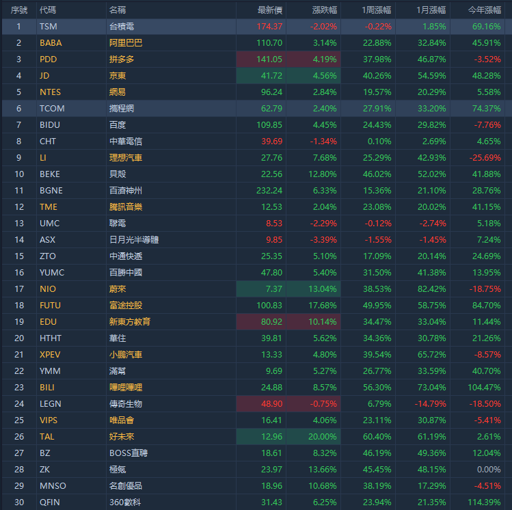
Task: Select the LEGN ticker code
Action: coord(51,403)
